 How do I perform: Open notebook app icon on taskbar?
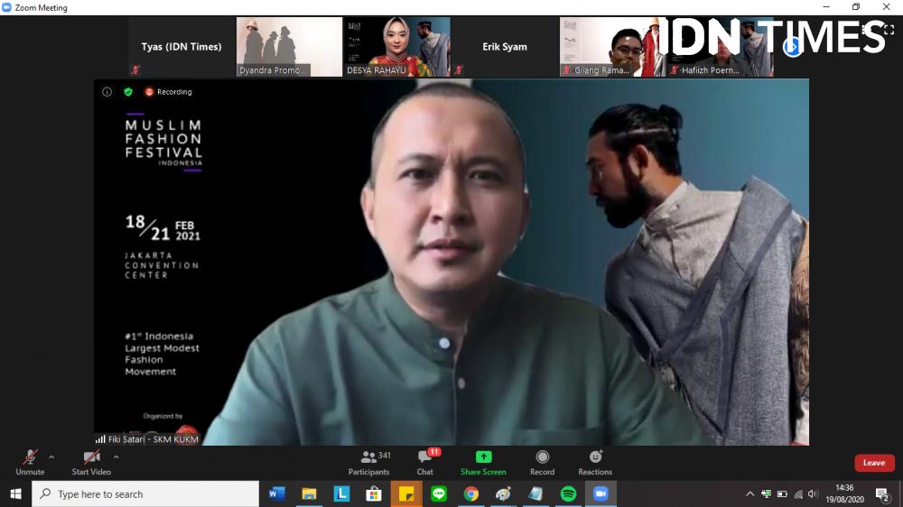click(535, 493)
